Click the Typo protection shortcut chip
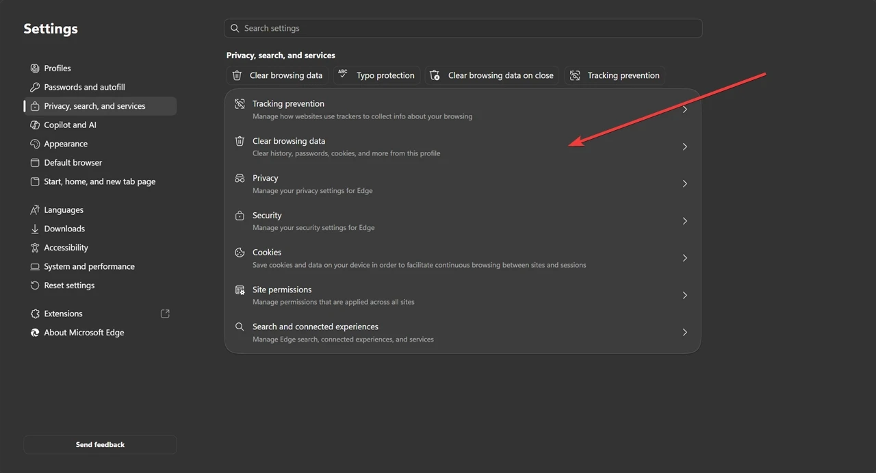 click(x=377, y=75)
